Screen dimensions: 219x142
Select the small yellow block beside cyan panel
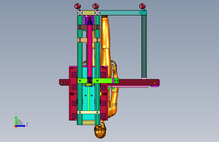tap(101, 94)
